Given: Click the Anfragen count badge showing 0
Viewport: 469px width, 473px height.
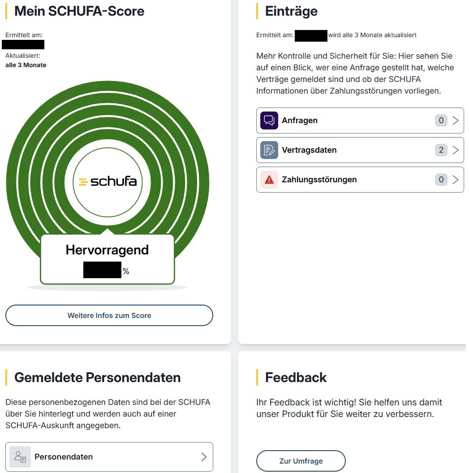Looking at the screenshot, I should click(441, 120).
